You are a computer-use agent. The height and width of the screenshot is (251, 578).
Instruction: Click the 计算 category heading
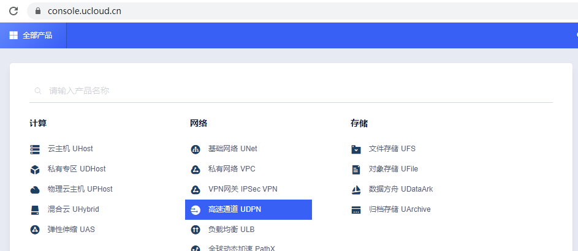38,123
